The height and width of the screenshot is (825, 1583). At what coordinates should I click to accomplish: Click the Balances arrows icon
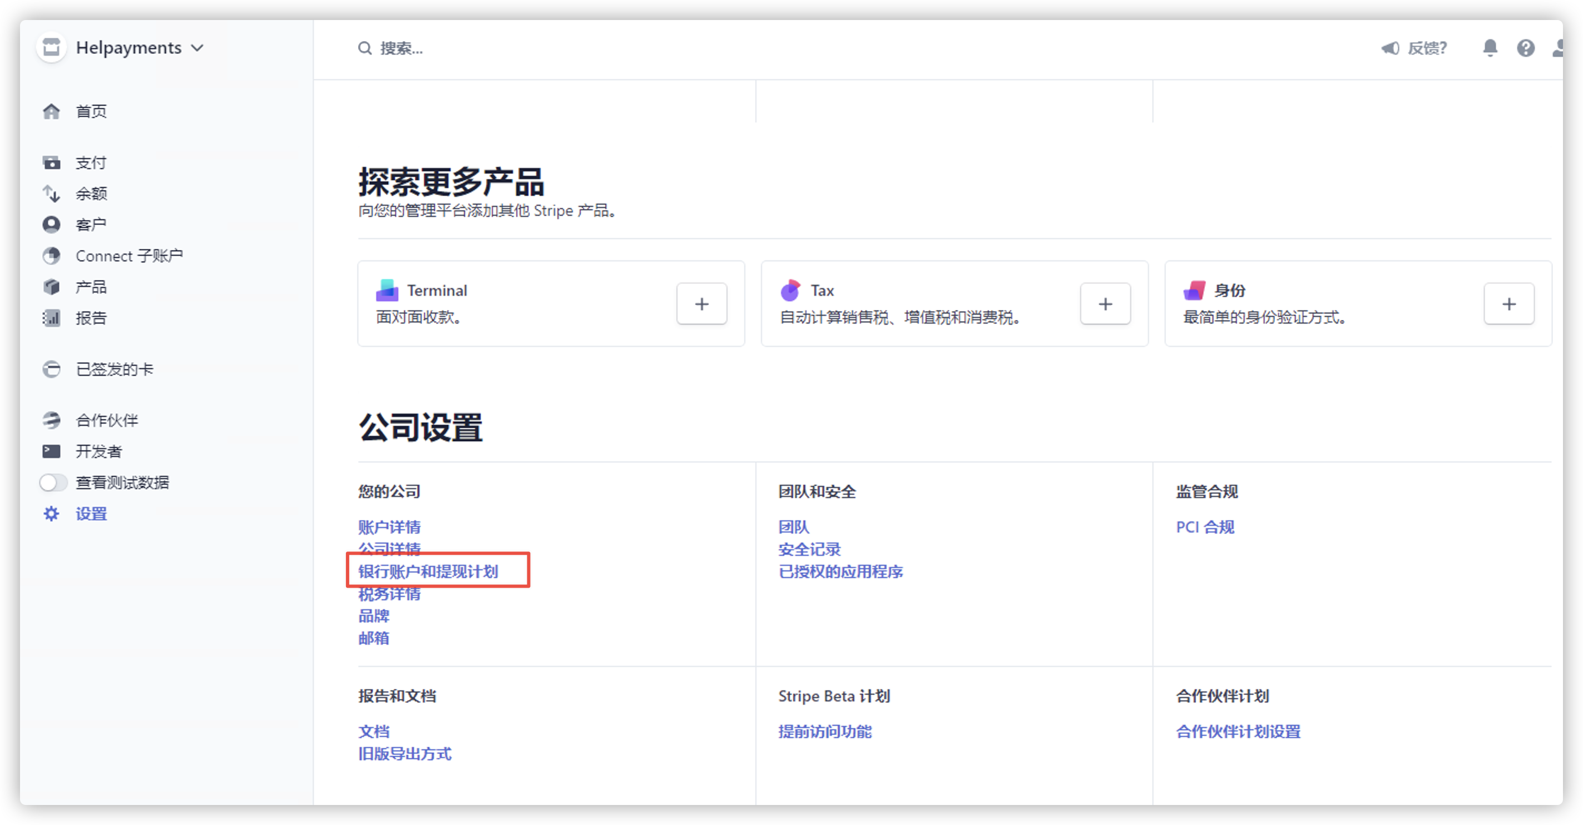[x=52, y=193]
